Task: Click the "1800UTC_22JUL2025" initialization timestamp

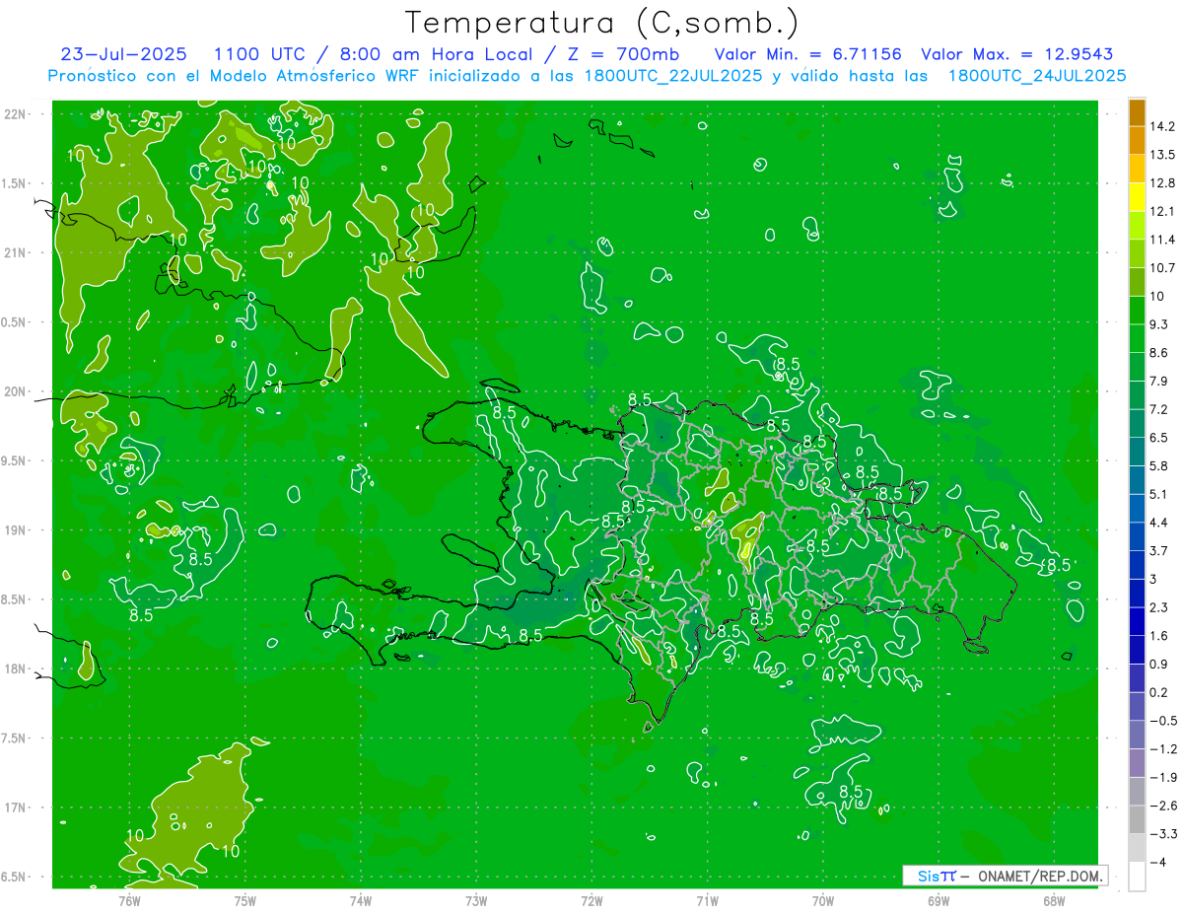Action: [671, 76]
